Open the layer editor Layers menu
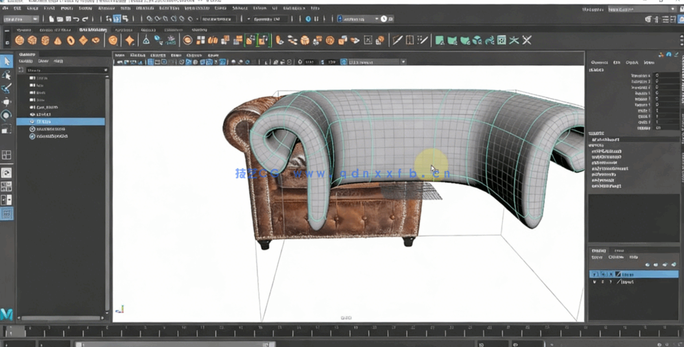The height and width of the screenshot is (347, 684). click(597, 257)
